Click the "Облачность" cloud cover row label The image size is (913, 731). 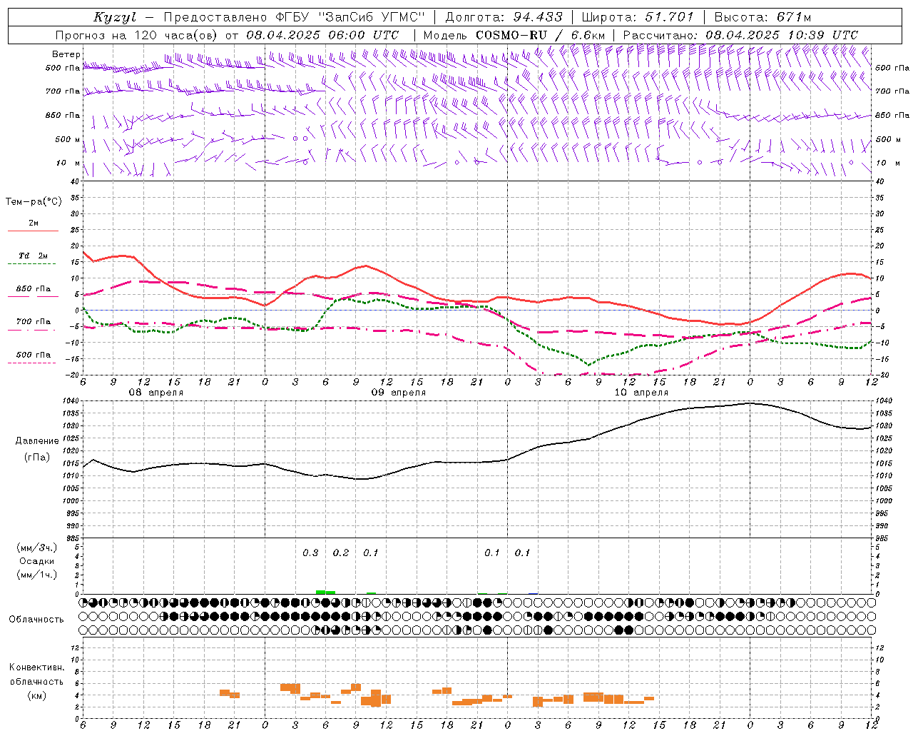[36, 619]
